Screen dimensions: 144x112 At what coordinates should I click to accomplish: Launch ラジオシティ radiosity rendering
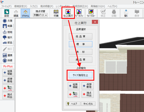click(79, 13)
